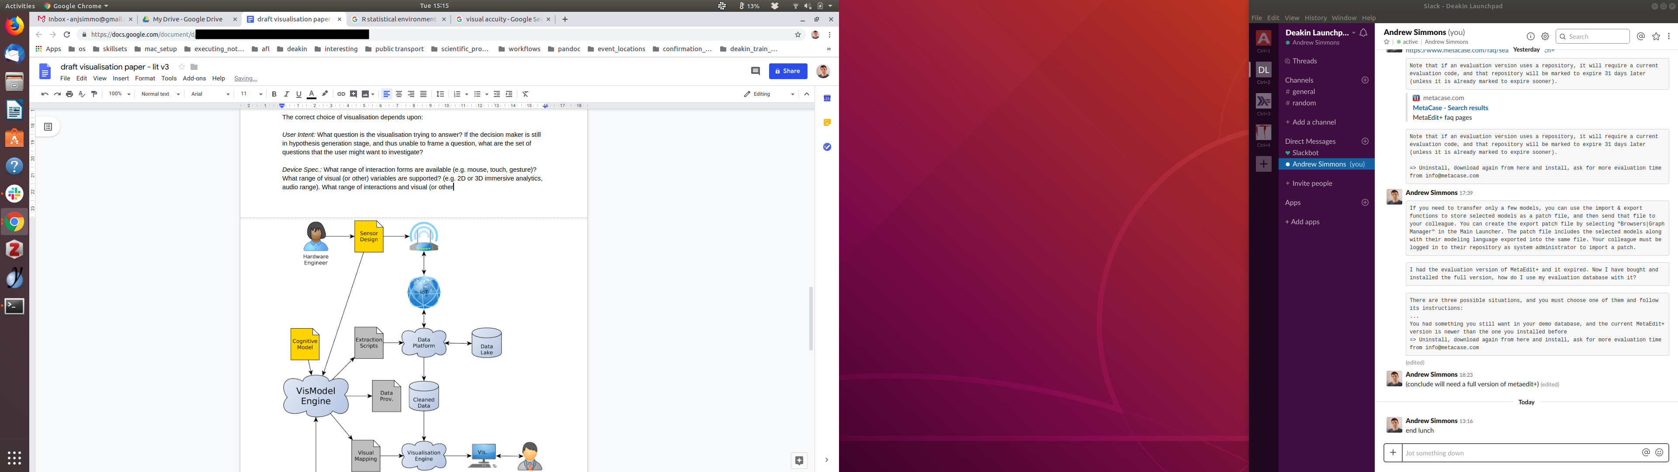Toggle italic formatting
This screenshot has width=1678, height=472.
pos(287,94)
